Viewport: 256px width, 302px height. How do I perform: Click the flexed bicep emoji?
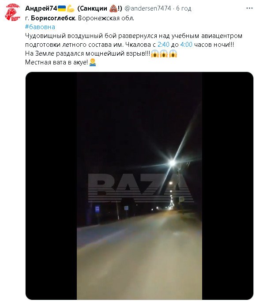[71, 8]
